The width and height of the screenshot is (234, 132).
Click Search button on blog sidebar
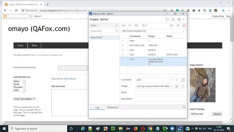(217, 114)
